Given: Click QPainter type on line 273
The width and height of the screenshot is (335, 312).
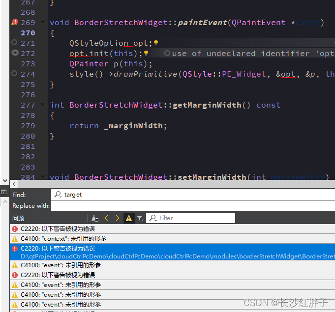Looking at the screenshot, I should click(89, 64).
